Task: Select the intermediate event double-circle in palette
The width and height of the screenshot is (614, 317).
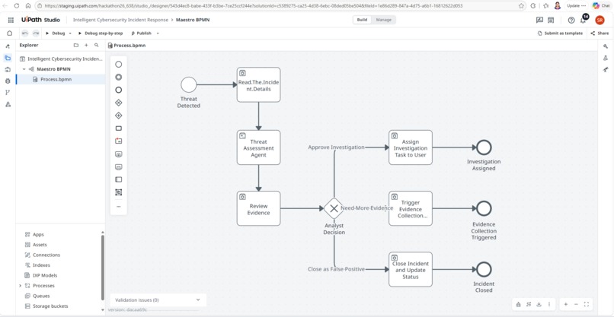Action: point(119,78)
